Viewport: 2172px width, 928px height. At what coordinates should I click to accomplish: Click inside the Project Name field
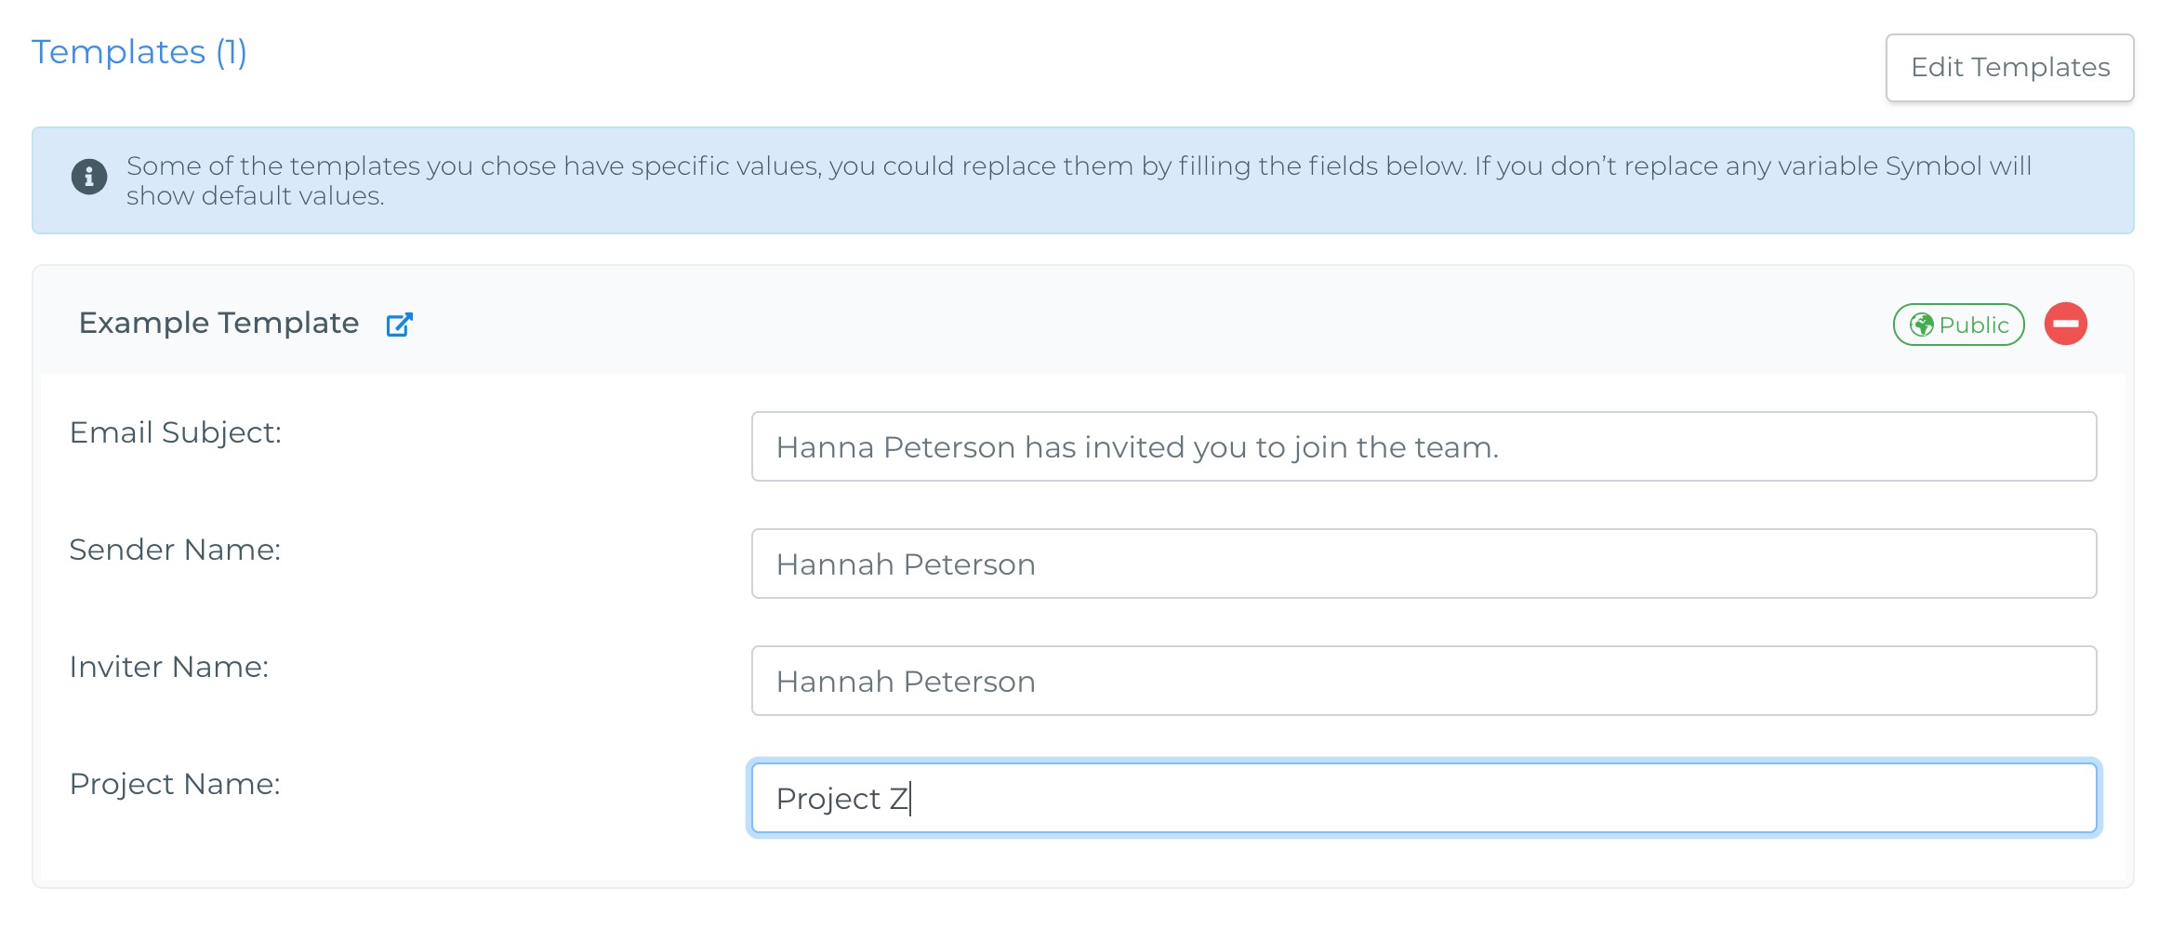pyautogui.click(x=1424, y=798)
